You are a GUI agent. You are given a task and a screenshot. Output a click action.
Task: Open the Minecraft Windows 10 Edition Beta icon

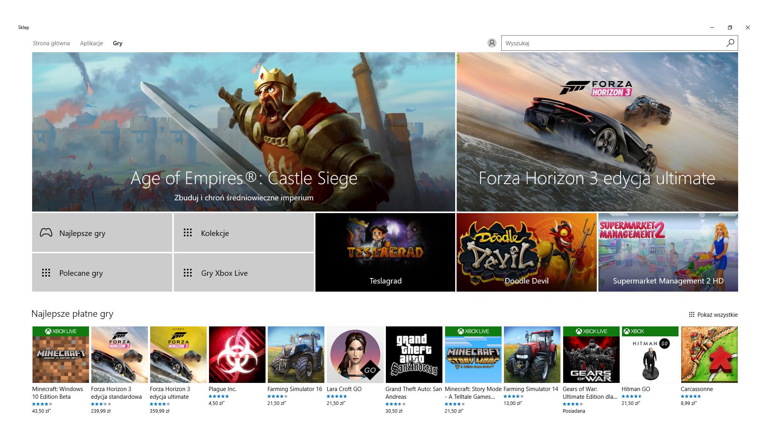61,355
